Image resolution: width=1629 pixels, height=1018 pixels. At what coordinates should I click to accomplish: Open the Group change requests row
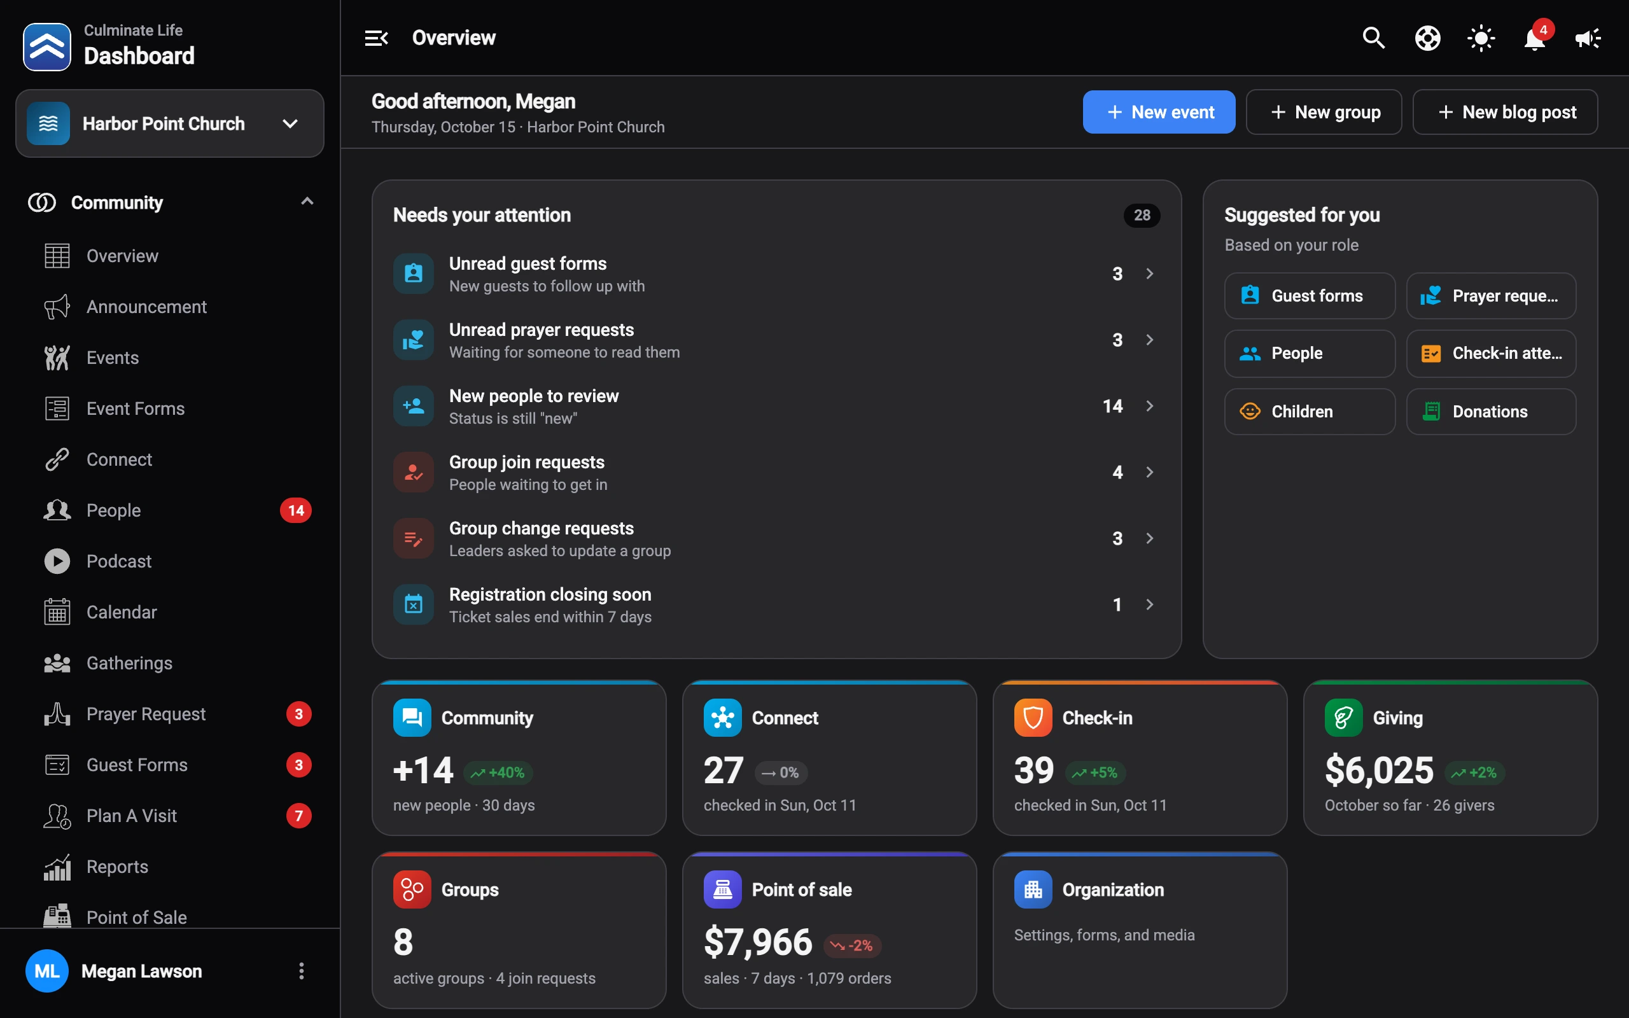pyautogui.click(x=776, y=538)
